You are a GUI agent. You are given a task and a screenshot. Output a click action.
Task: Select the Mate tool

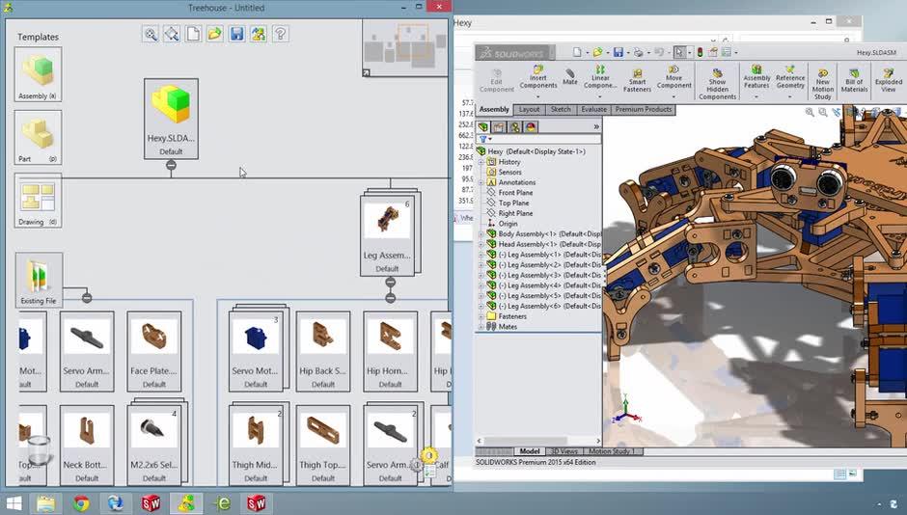[x=570, y=76]
